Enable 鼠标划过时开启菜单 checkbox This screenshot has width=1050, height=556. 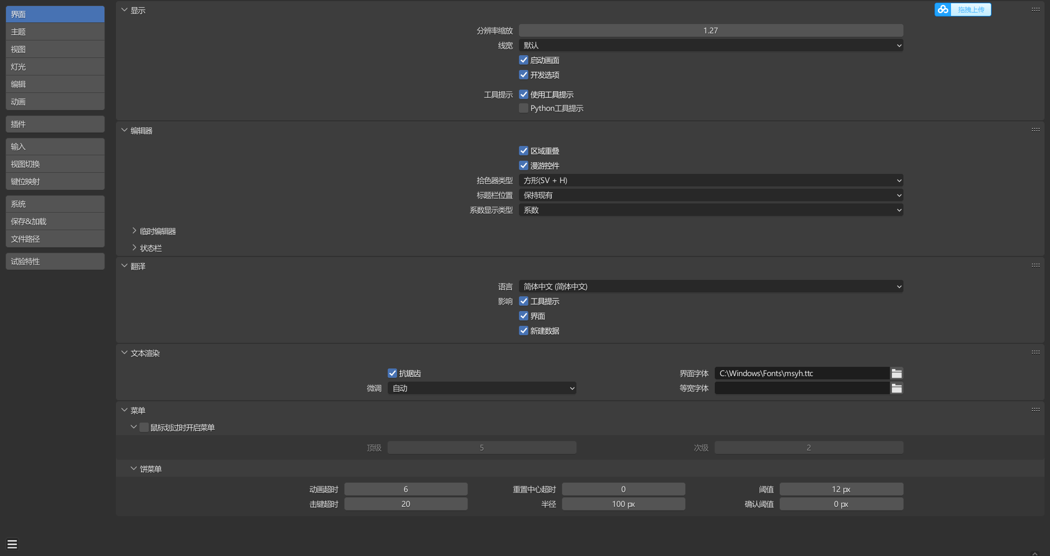point(144,428)
